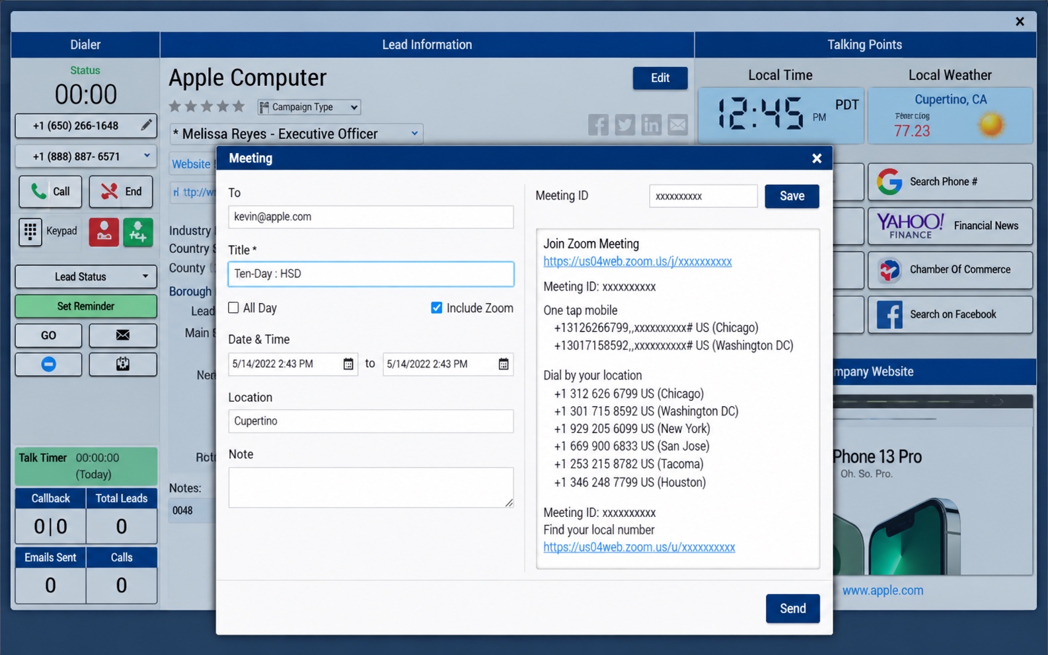Click Search on Facebook button
The height and width of the screenshot is (655, 1048).
[950, 314]
